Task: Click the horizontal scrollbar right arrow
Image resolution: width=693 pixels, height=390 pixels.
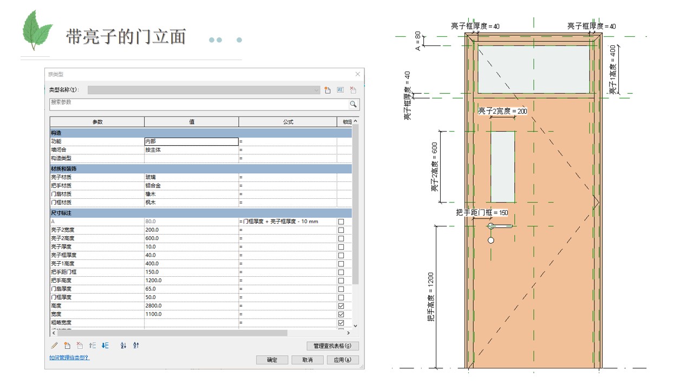Action: click(349, 333)
